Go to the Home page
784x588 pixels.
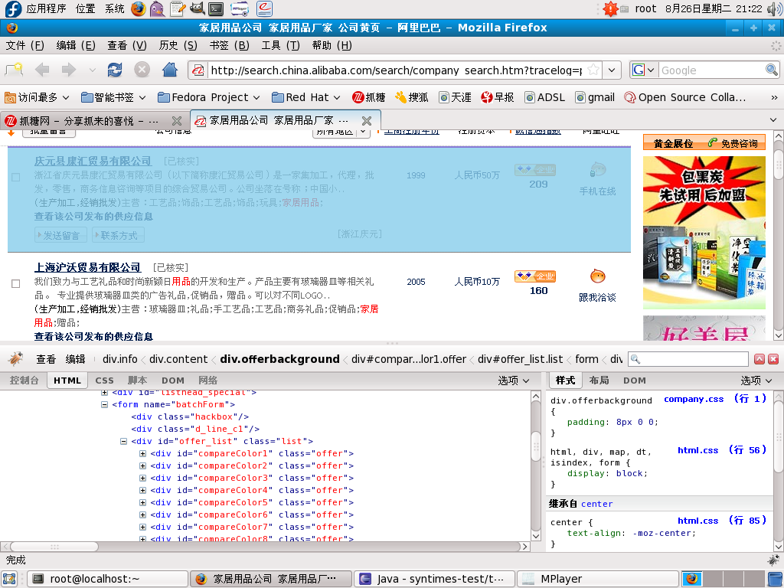pos(170,70)
